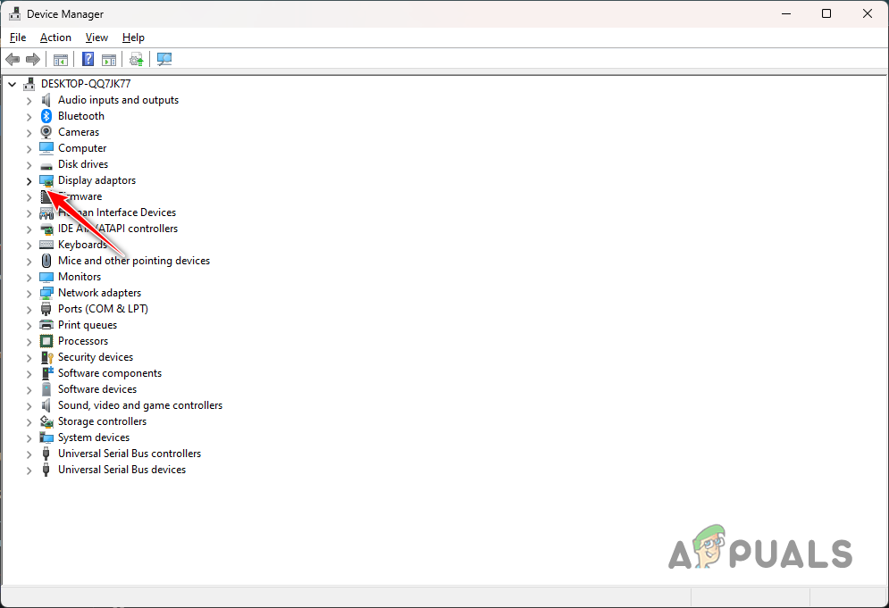The image size is (889, 608).
Task: Select the System devices label
Action: click(x=94, y=437)
